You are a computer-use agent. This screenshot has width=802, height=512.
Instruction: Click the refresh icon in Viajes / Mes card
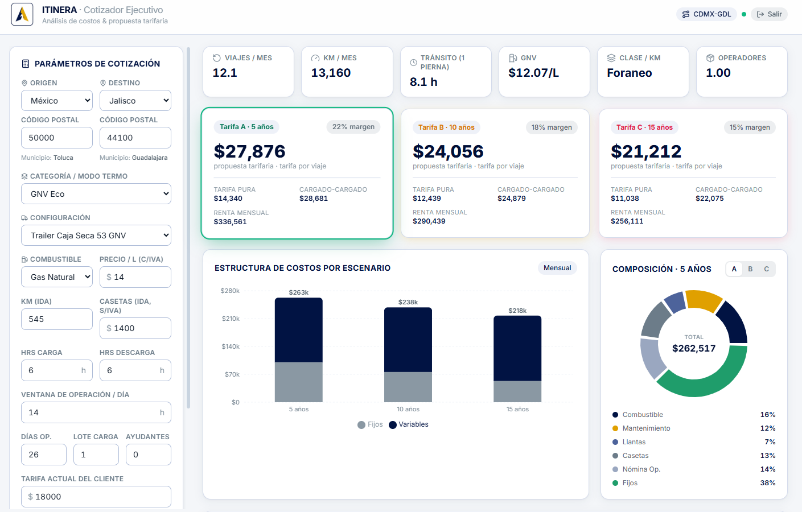click(217, 58)
